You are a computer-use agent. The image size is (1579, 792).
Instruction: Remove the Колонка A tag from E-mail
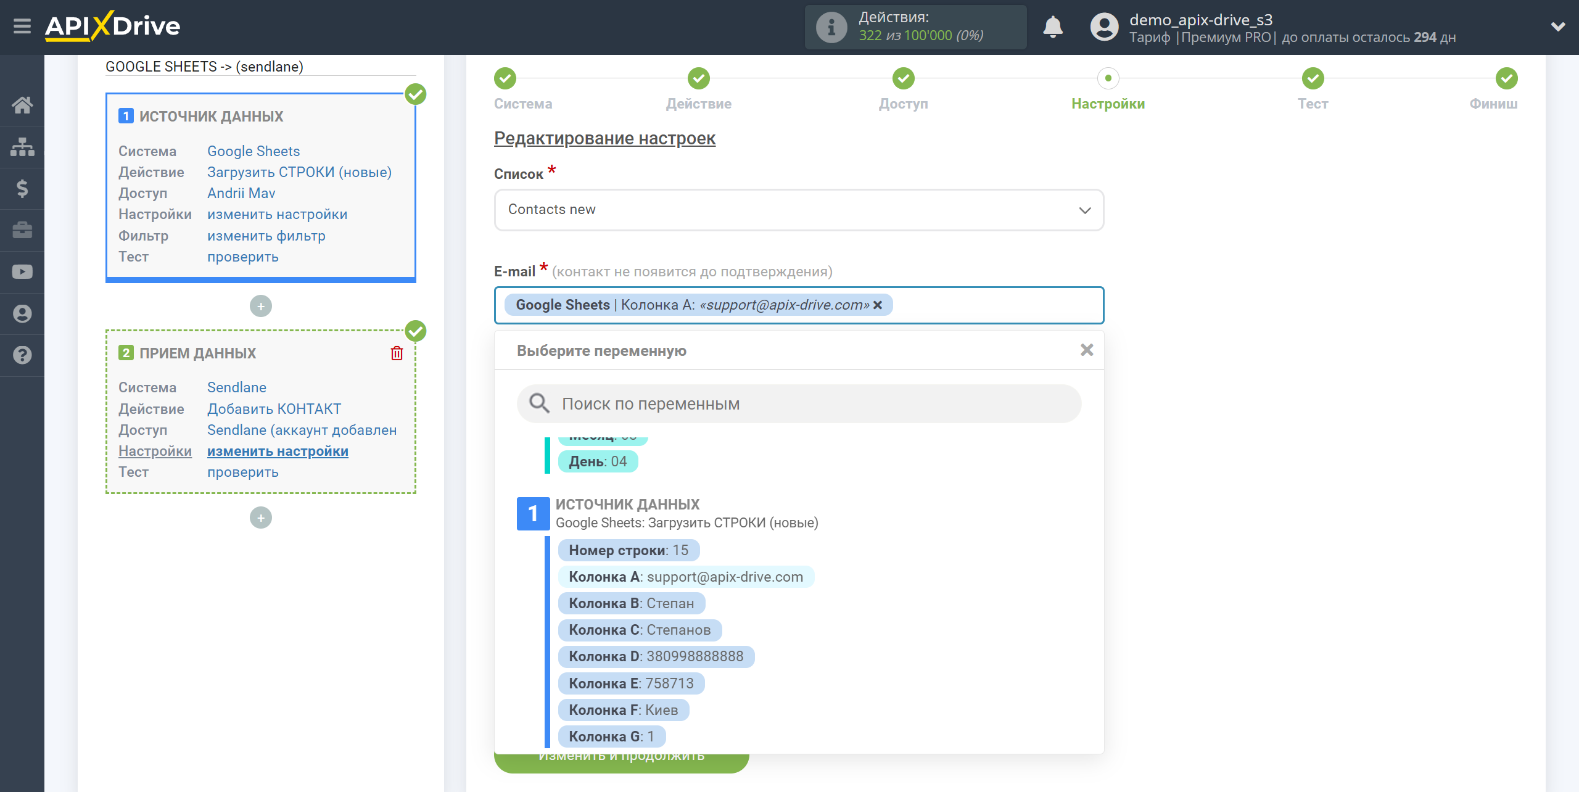point(878,305)
